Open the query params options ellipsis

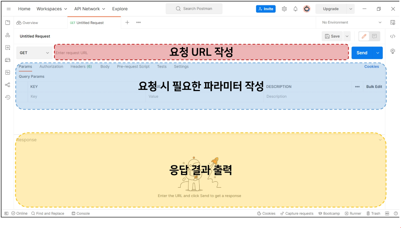[x=357, y=87]
